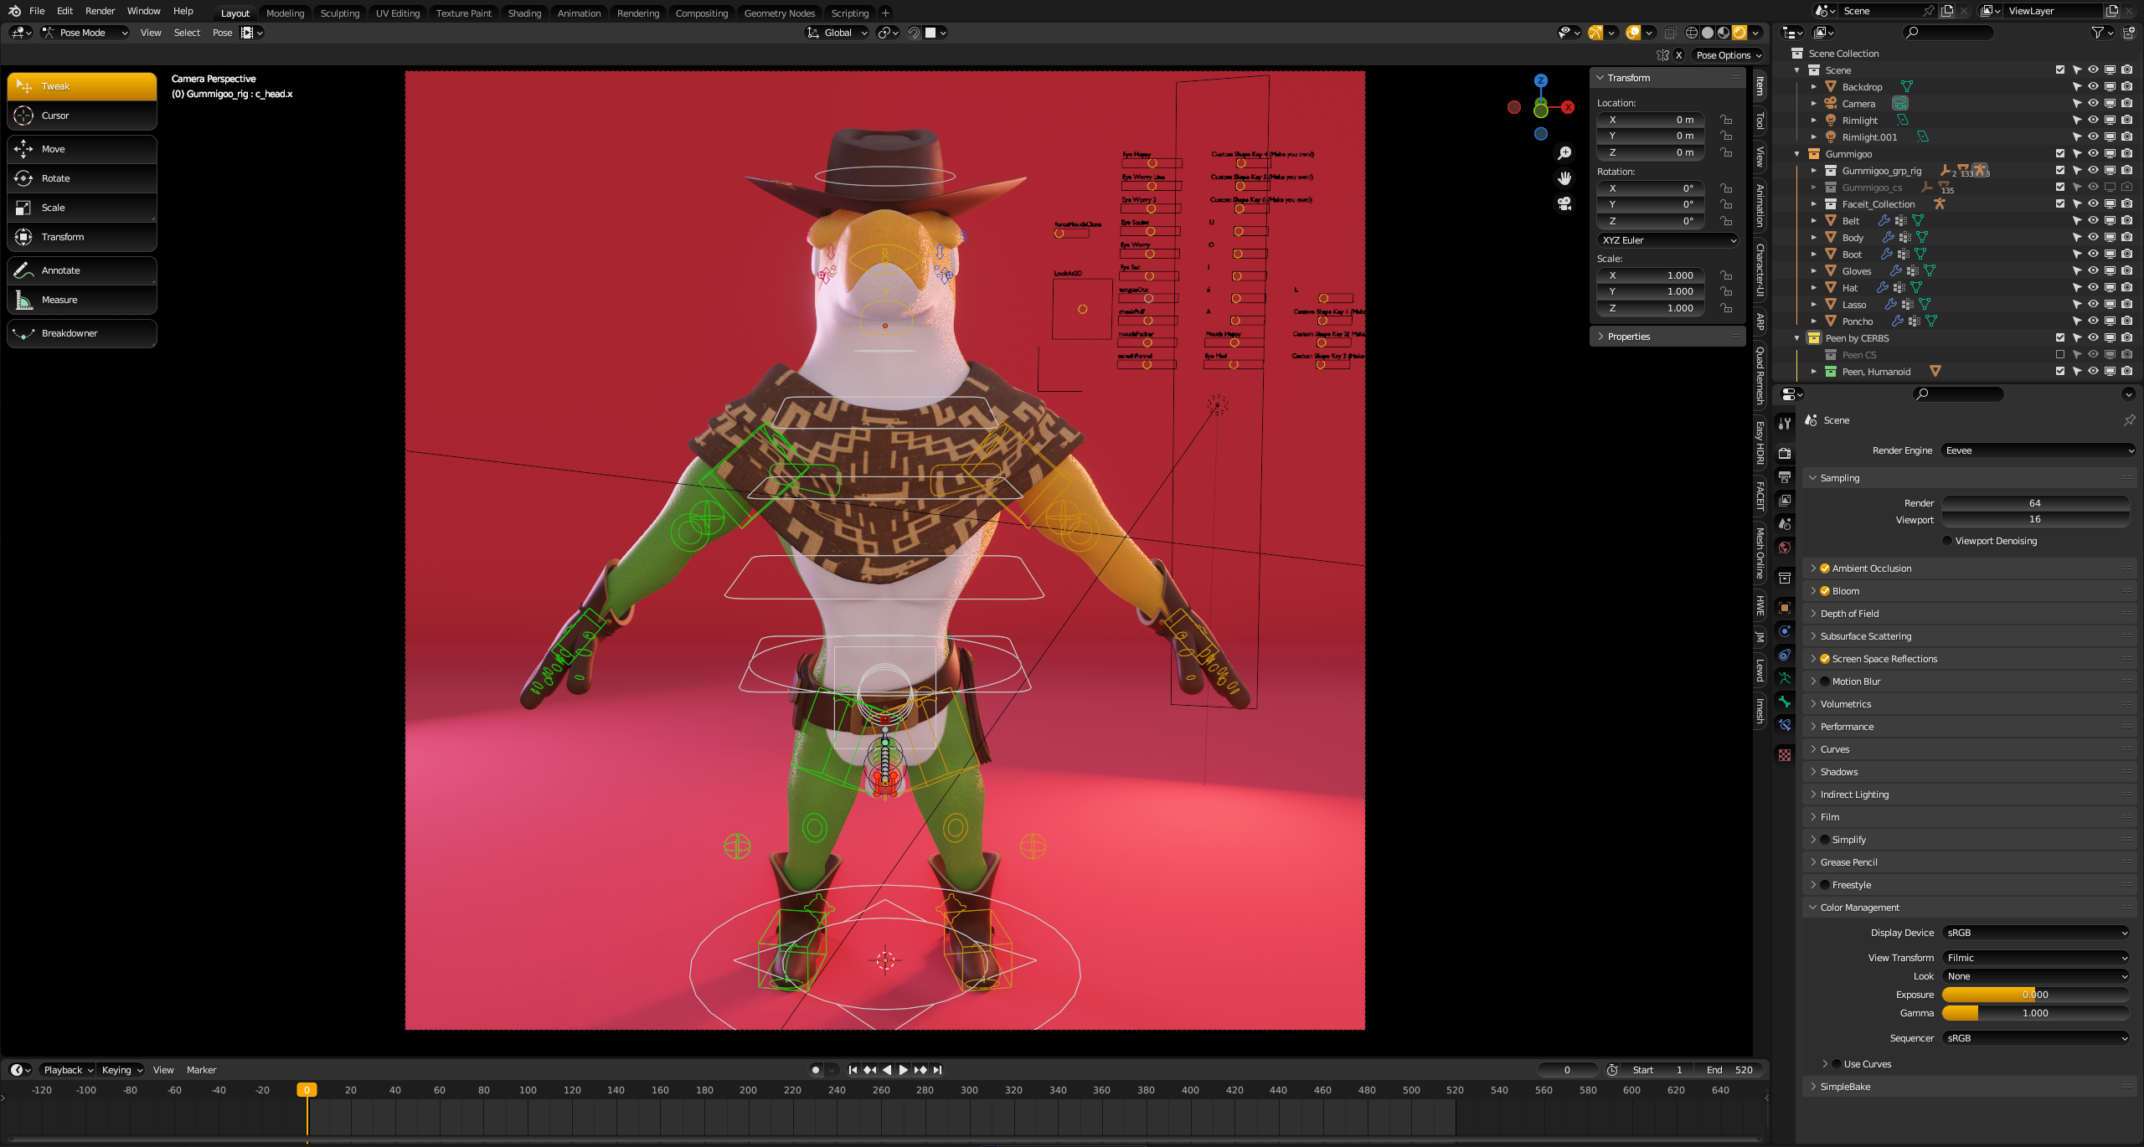Viewport: 2144px width, 1147px height.
Task: Toggle the Peen CS collection checkbox
Action: tap(2060, 355)
